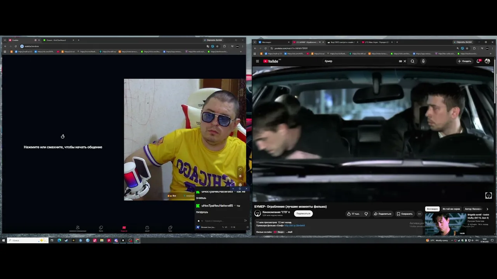Open the Chrome menu in rulet.tv window
The image size is (497, 279).
point(243,46)
